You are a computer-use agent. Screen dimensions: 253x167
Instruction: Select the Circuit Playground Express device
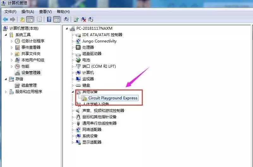[113, 98]
